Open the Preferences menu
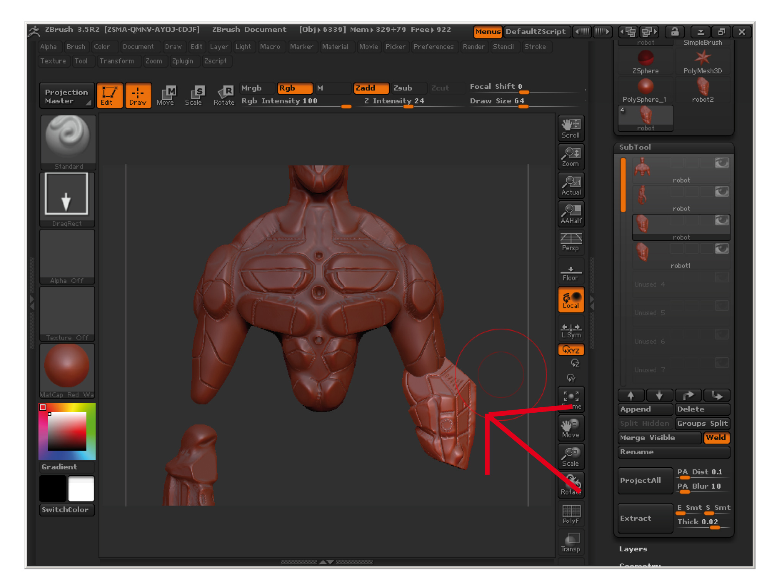 coord(433,47)
